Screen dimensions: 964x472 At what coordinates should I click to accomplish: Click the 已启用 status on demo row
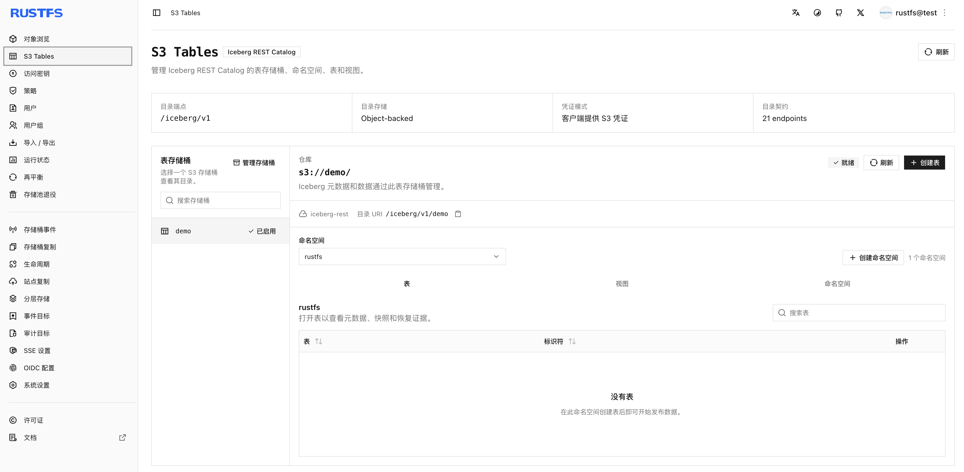262,231
